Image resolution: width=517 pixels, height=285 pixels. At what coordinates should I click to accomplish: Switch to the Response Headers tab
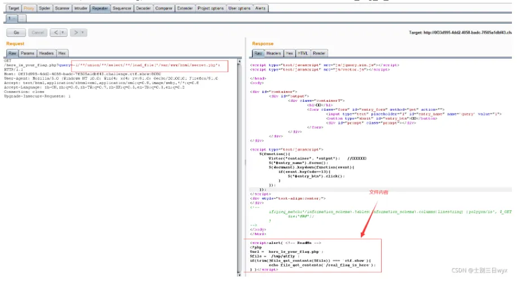[273, 53]
